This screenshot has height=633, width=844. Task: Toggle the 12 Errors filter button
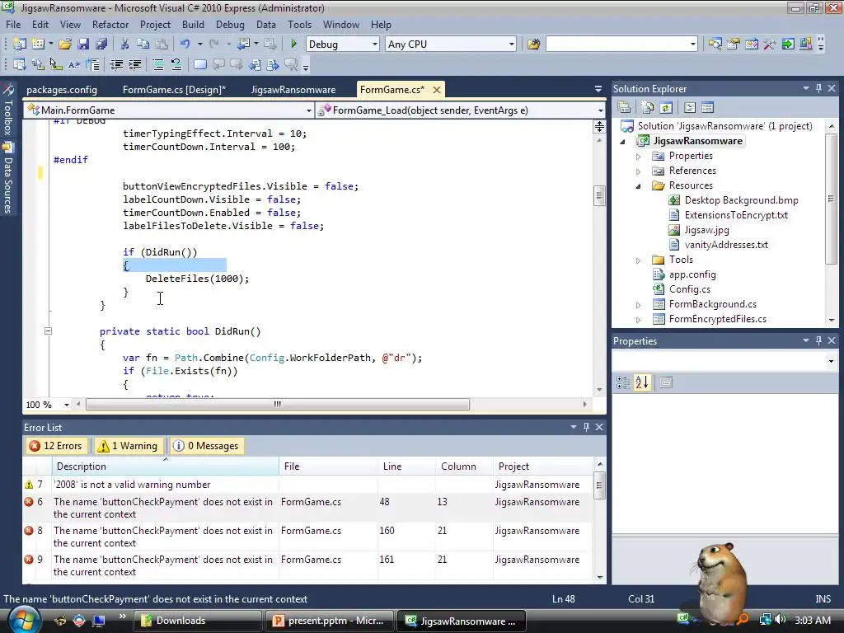point(57,446)
